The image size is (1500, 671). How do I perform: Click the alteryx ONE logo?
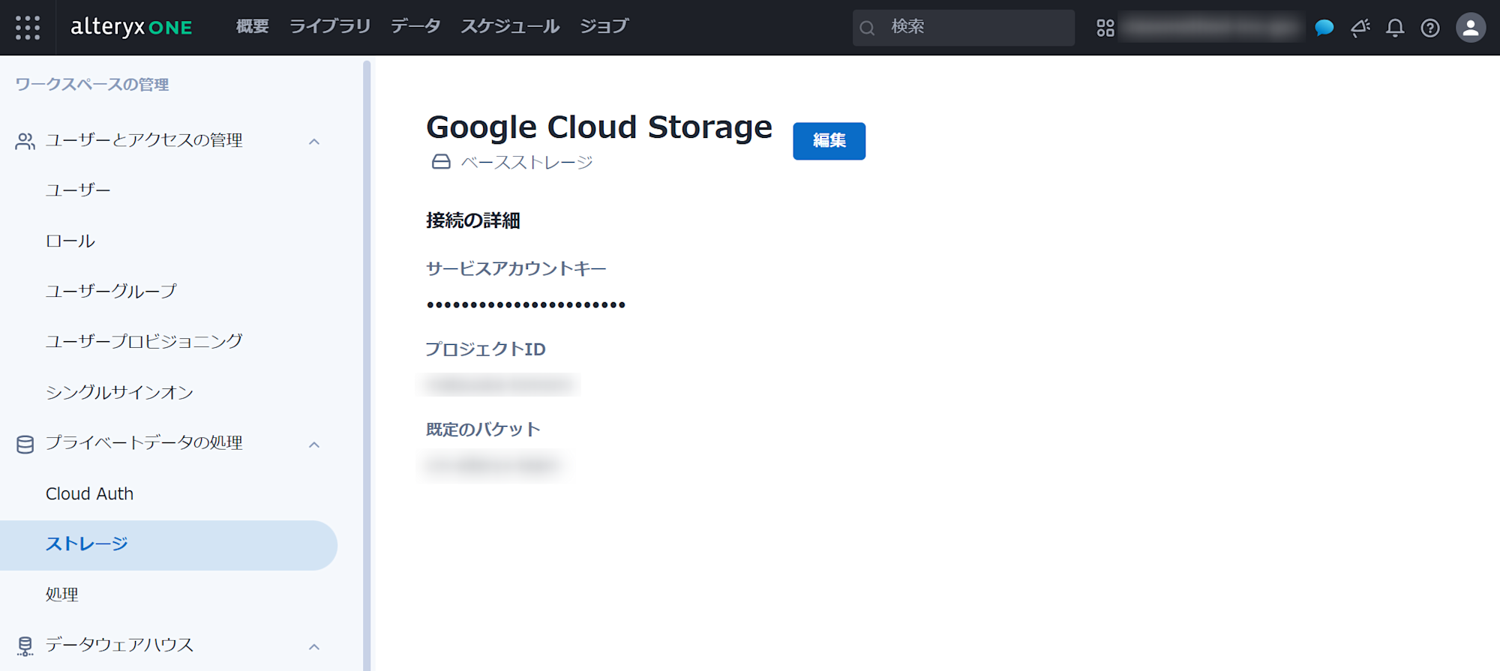131,28
